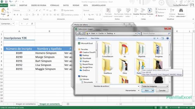Select cell containing 8193
Screen dimensions: 195x109
tap(19, 69)
